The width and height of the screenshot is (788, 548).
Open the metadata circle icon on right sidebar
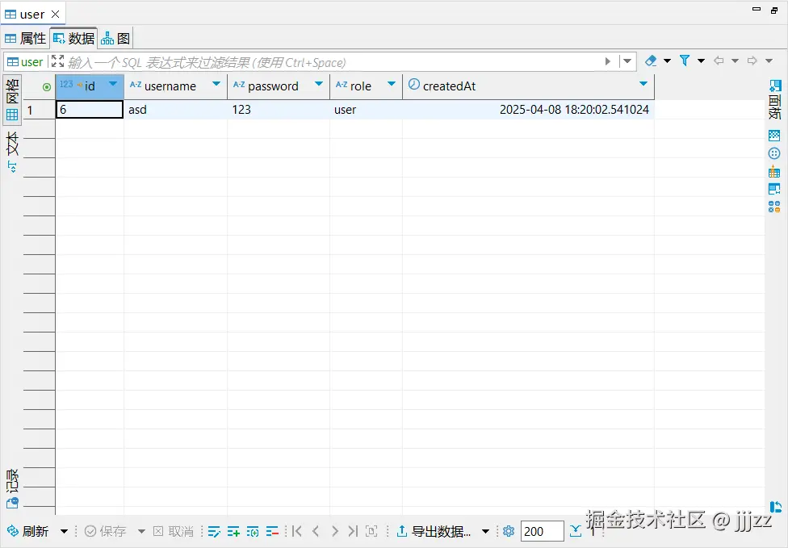[x=774, y=153]
